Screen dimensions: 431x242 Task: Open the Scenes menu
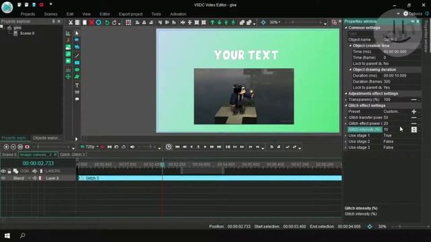51,14
